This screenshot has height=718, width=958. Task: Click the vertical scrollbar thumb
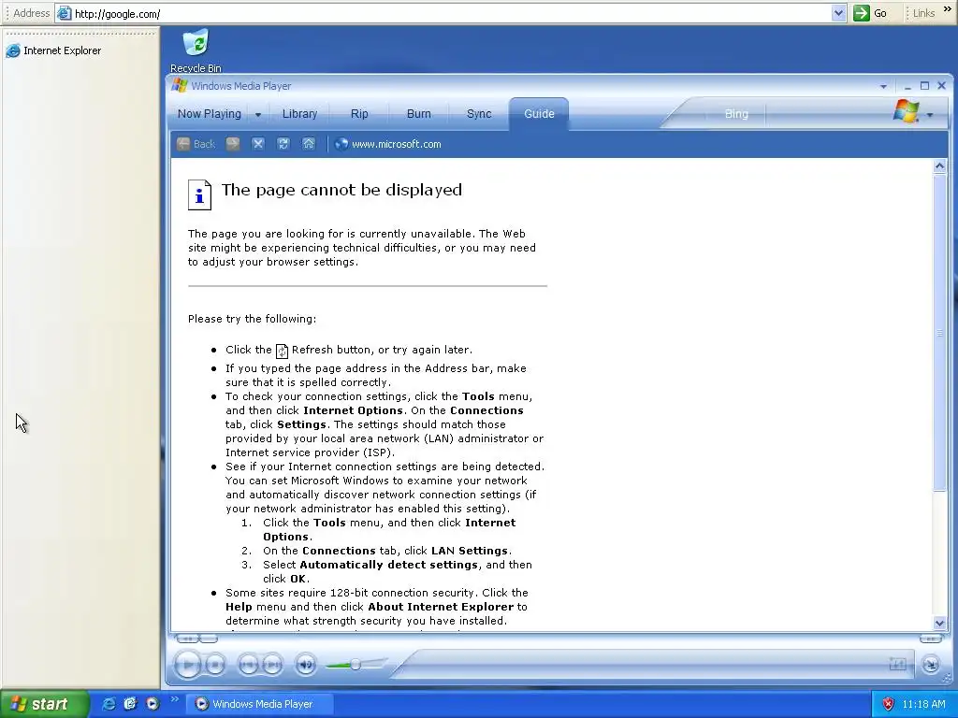click(x=939, y=332)
